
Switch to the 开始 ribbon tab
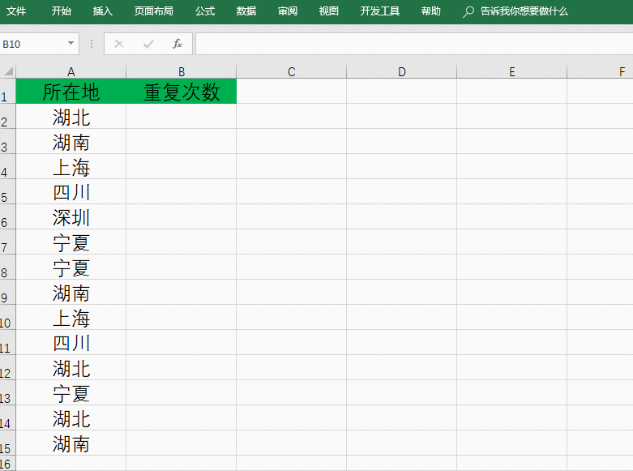[62, 11]
